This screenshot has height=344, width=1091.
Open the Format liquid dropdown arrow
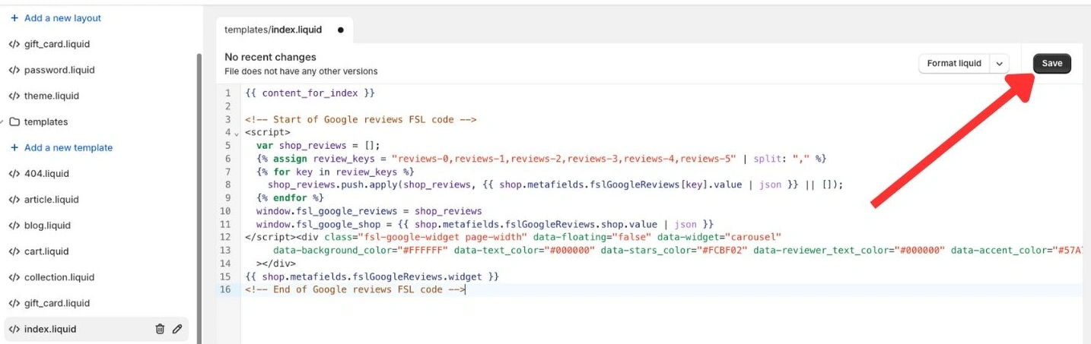(x=999, y=64)
